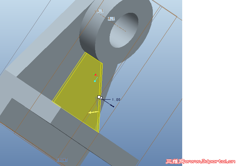This screenshot has width=242, height=166.
Task: Select the cyan point marker
Action: pyautogui.click(x=95, y=81)
